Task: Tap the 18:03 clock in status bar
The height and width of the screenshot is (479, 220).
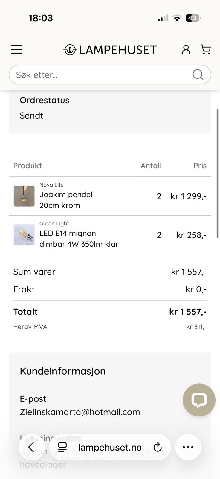Action: (x=41, y=18)
